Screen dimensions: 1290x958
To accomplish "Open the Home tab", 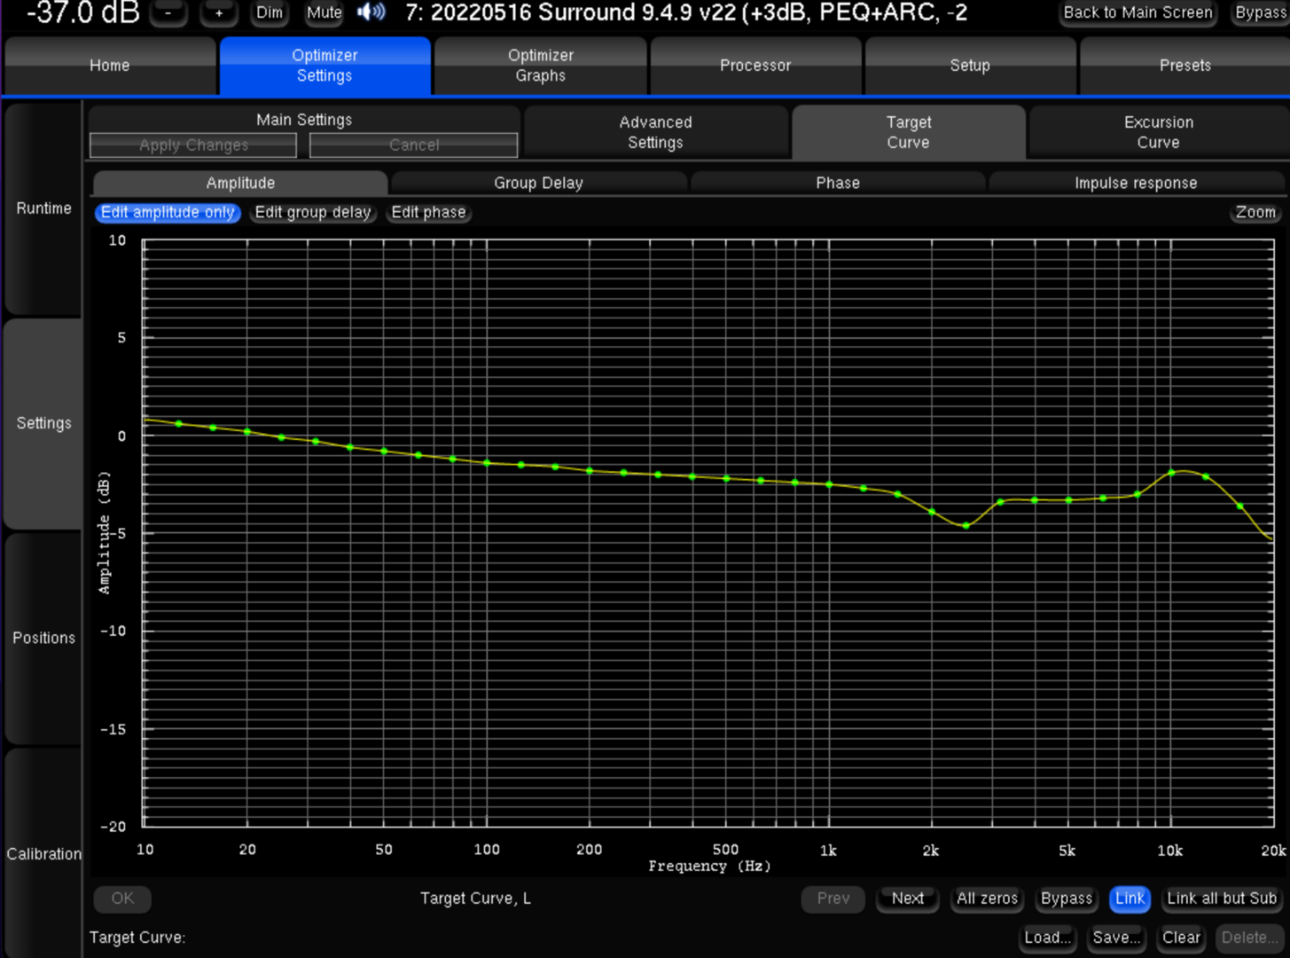I will pyautogui.click(x=110, y=66).
